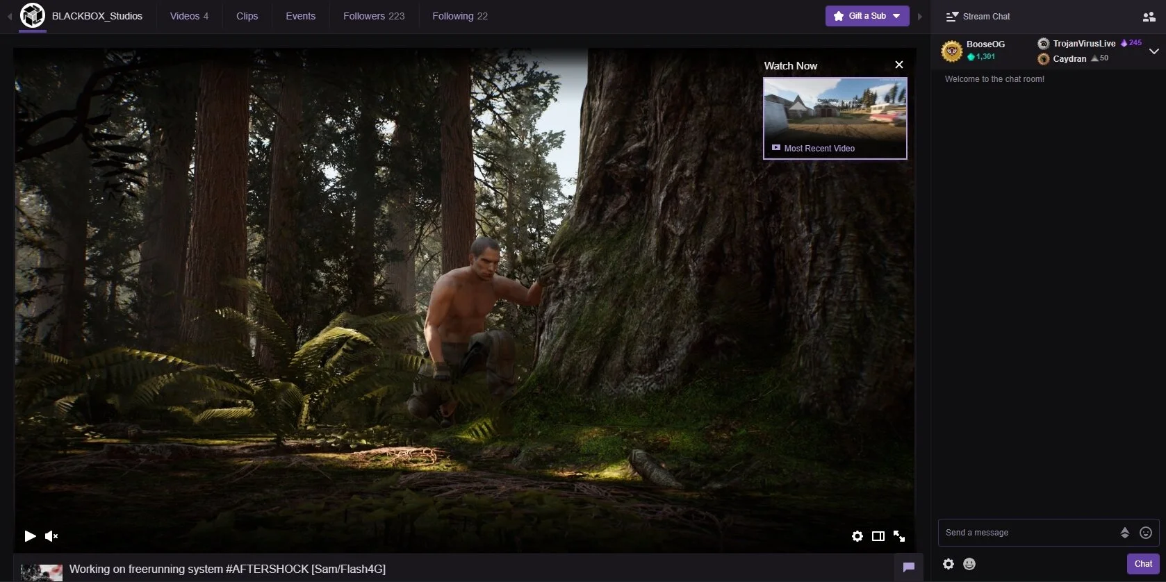Image resolution: width=1166 pixels, height=582 pixels.
Task: Open the Stream Chat menu icon
Action: [x=952, y=16]
